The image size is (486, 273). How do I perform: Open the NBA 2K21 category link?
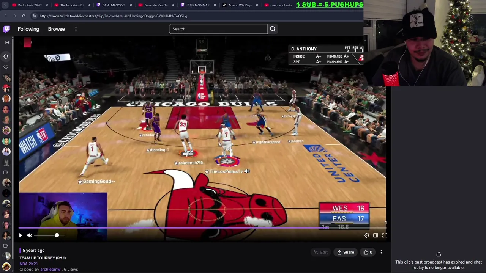pyautogui.click(x=28, y=264)
